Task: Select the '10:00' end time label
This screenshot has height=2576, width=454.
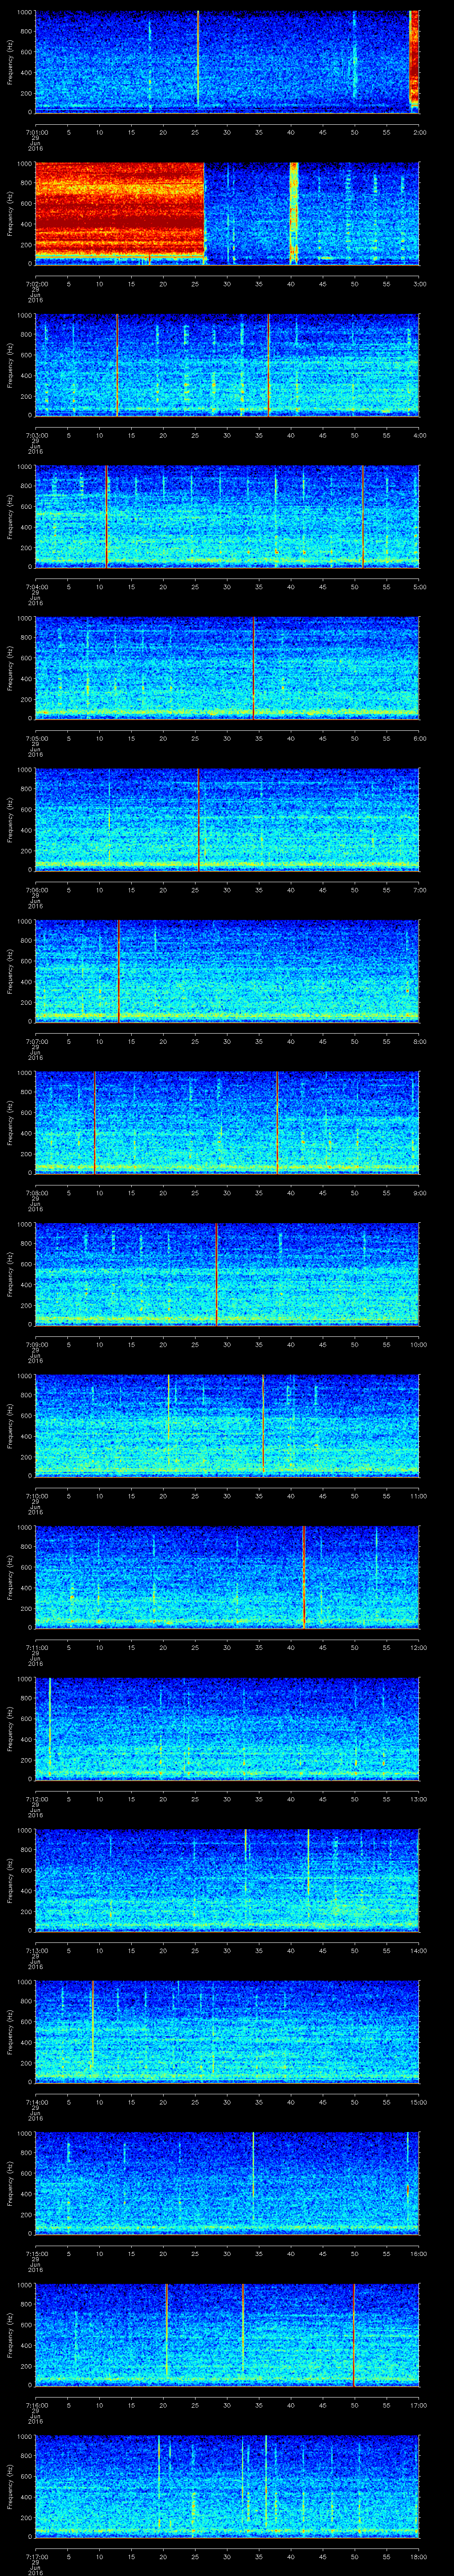Action: tap(418, 1344)
